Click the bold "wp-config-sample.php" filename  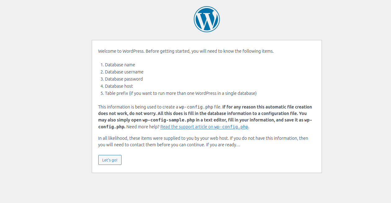pos(168,120)
